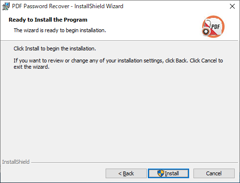Click the wizard is ready to begin subtitle
This screenshot has width=240, height=183.
(x=60, y=30)
